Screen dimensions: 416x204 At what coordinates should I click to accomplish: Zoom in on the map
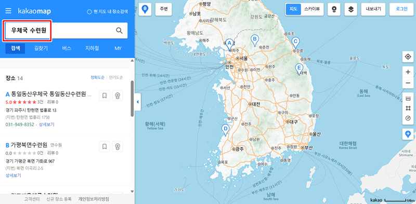click(x=408, y=72)
